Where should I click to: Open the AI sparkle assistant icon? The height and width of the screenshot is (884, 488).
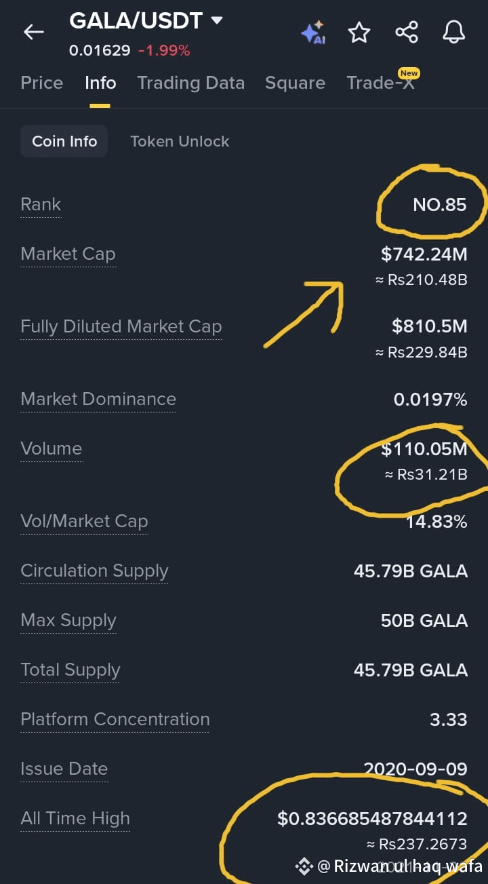click(x=313, y=32)
